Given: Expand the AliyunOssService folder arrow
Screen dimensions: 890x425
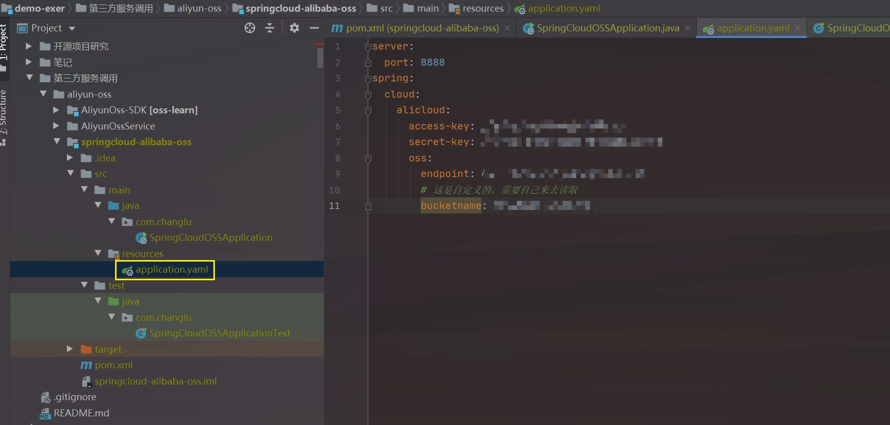Looking at the screenshot, I should point(56,126).
